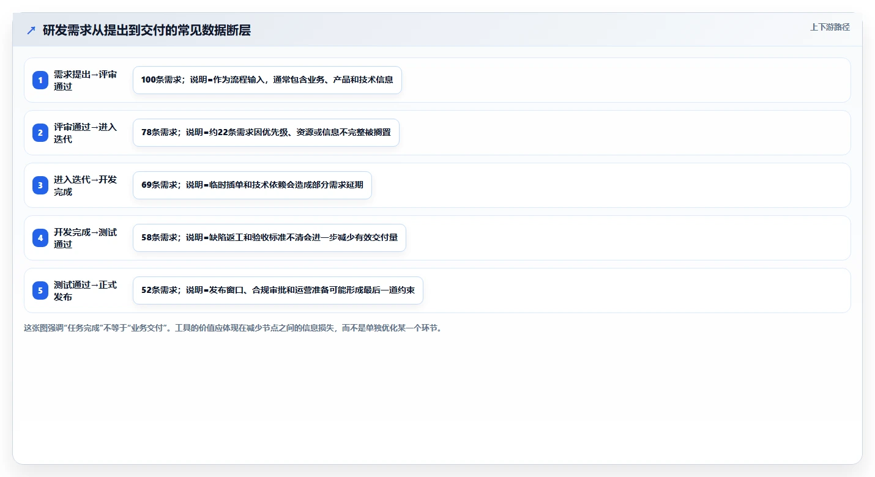Click step number badge 3
This screenshot has width=875, height=477.
click(x=40, y=185)
